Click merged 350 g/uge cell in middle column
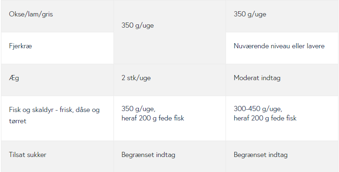This screenshot has height=172, width=339. point(170,32)
